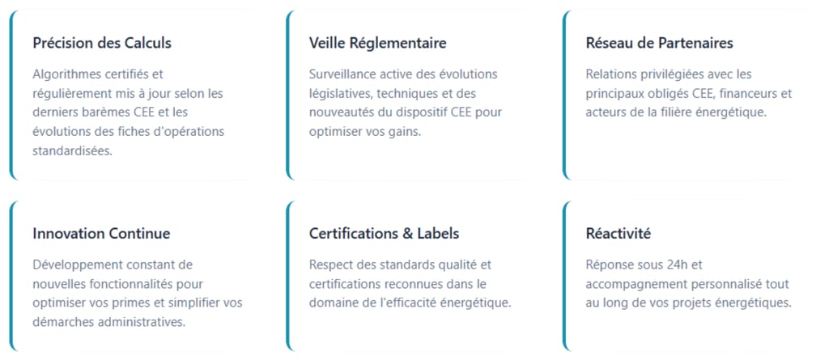Screen dimensions: 829x360
Task: Click the Surveillance active description paragraph
Action: (406, 103)
